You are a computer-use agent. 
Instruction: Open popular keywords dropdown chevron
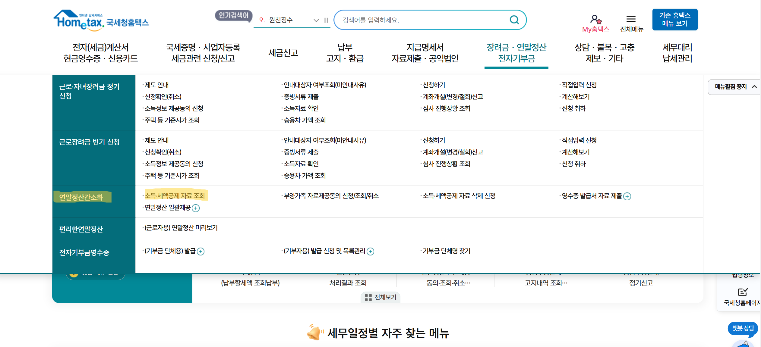coord(316,20)
